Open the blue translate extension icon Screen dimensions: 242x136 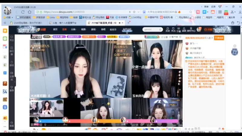point(204,12)
